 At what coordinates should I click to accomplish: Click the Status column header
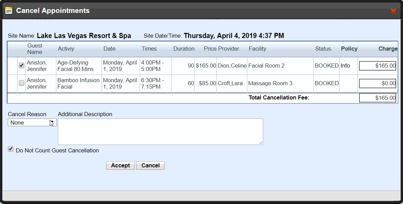pos(323,49)
